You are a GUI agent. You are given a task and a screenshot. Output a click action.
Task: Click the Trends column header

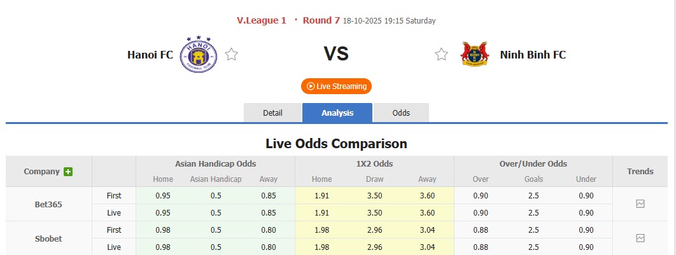click(640, 171)
